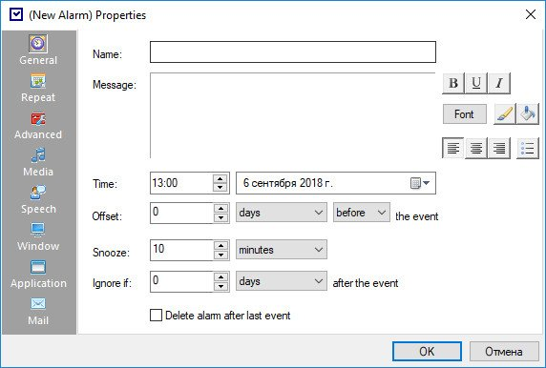Open the Repeat settings page
546x368 pixels.
pos(38,88)
